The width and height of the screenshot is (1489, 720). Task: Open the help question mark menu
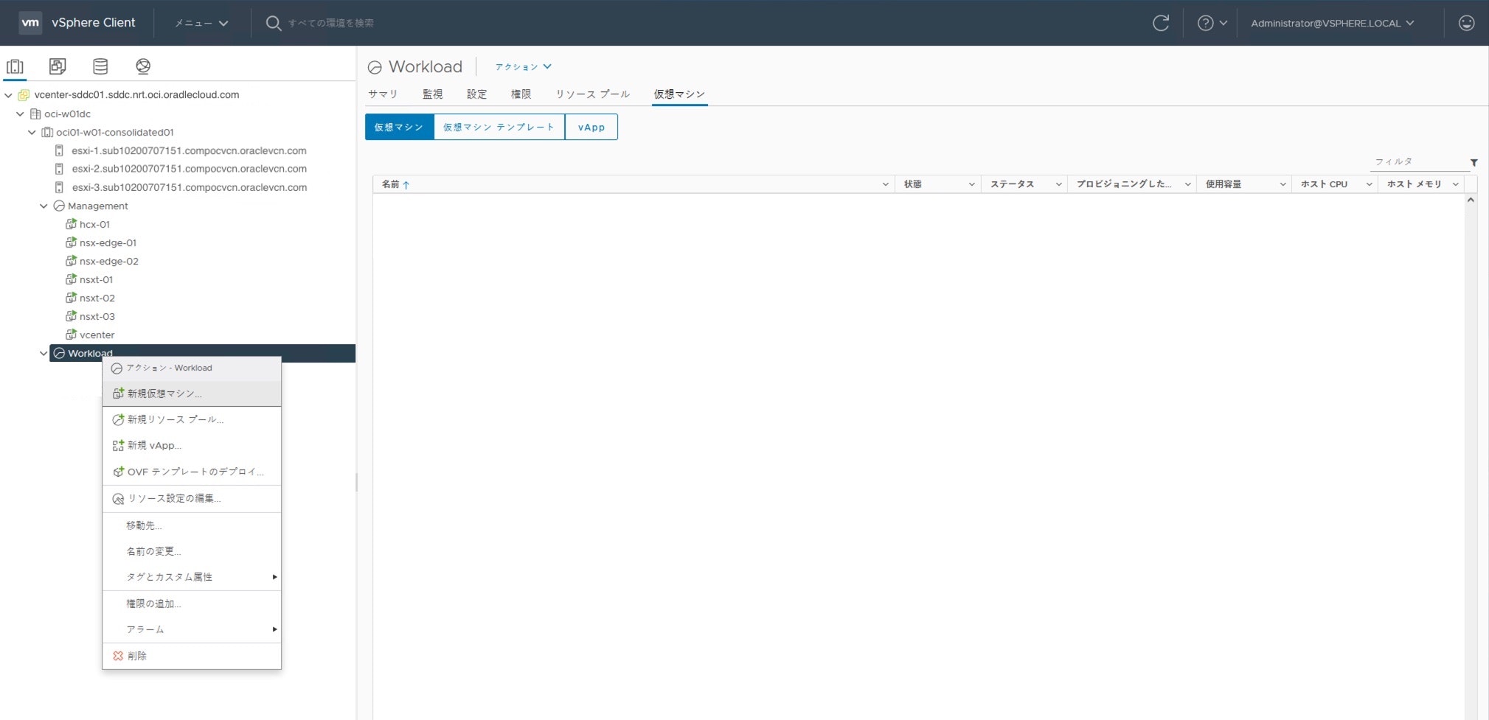1212,23
